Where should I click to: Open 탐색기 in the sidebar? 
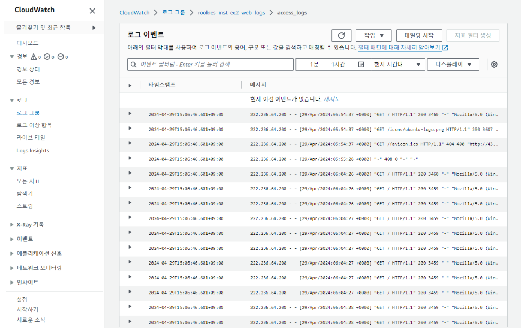[x=25, y=194]
